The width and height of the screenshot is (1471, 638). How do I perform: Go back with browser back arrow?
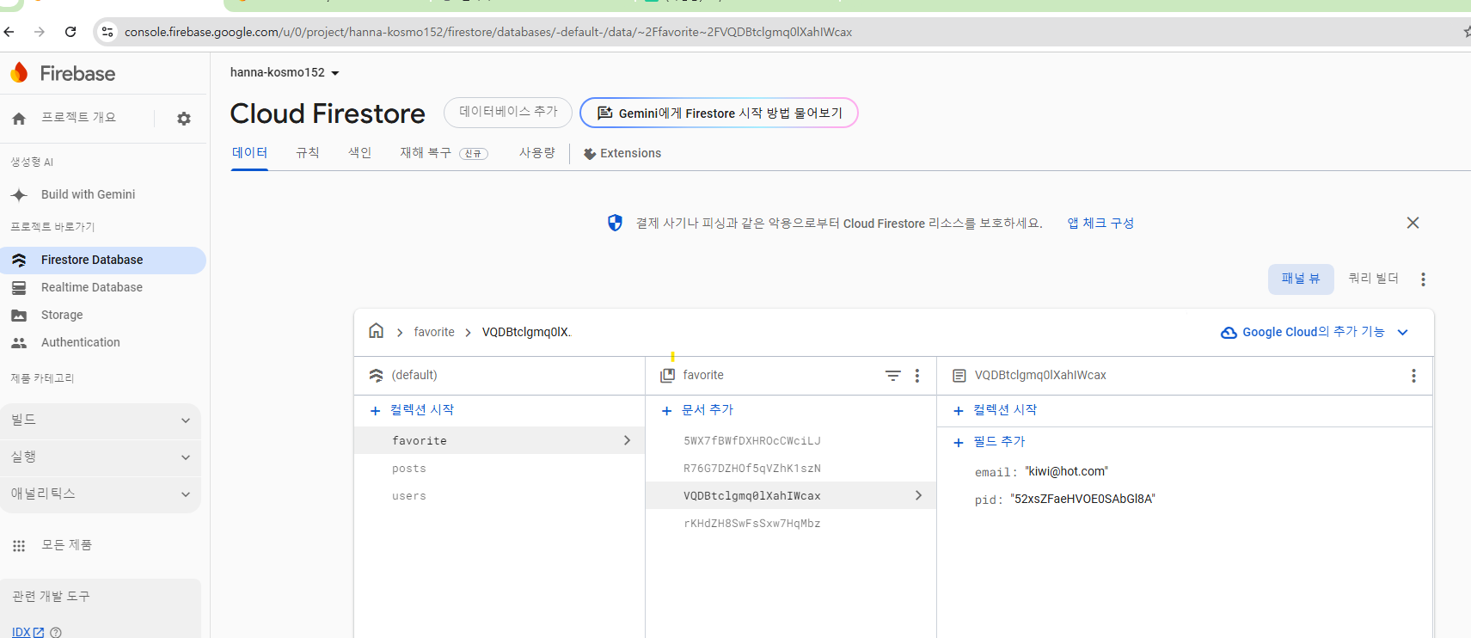[x=9, y=32]
